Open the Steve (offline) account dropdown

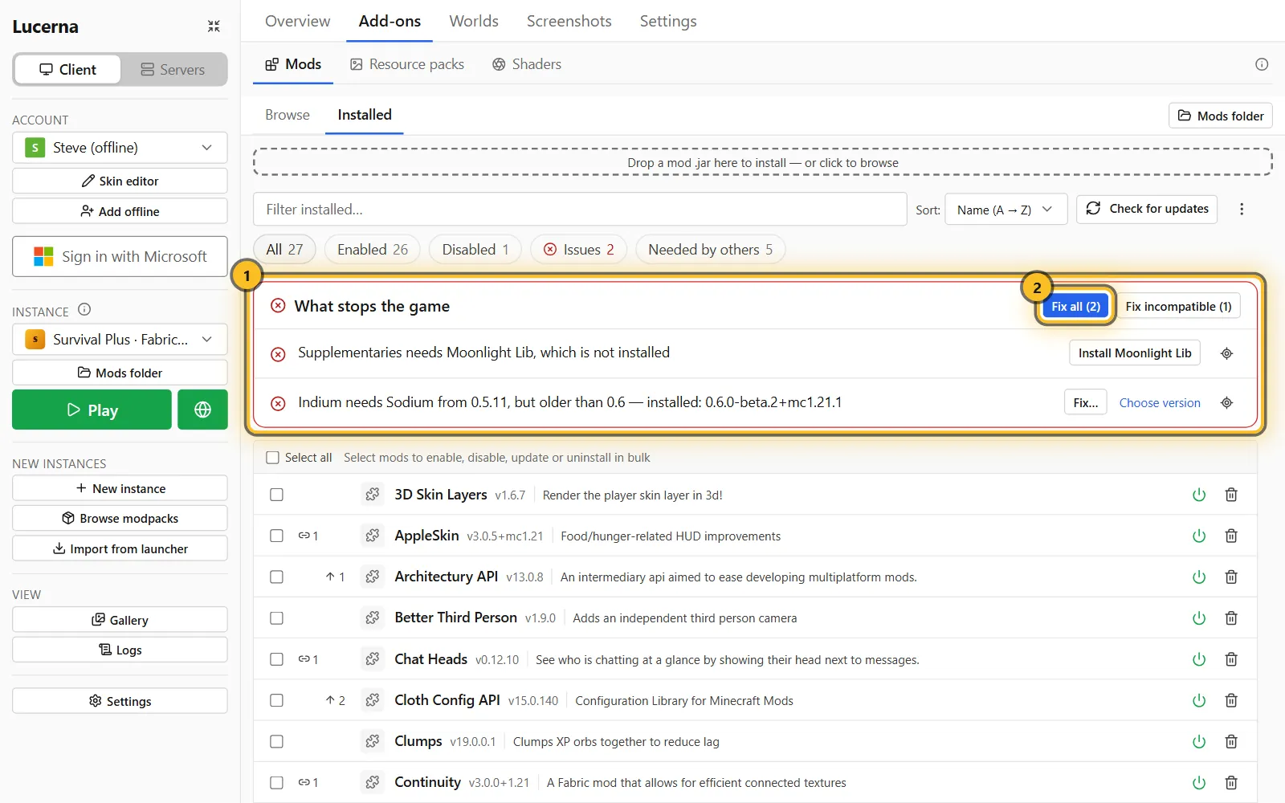coord(120,148)
